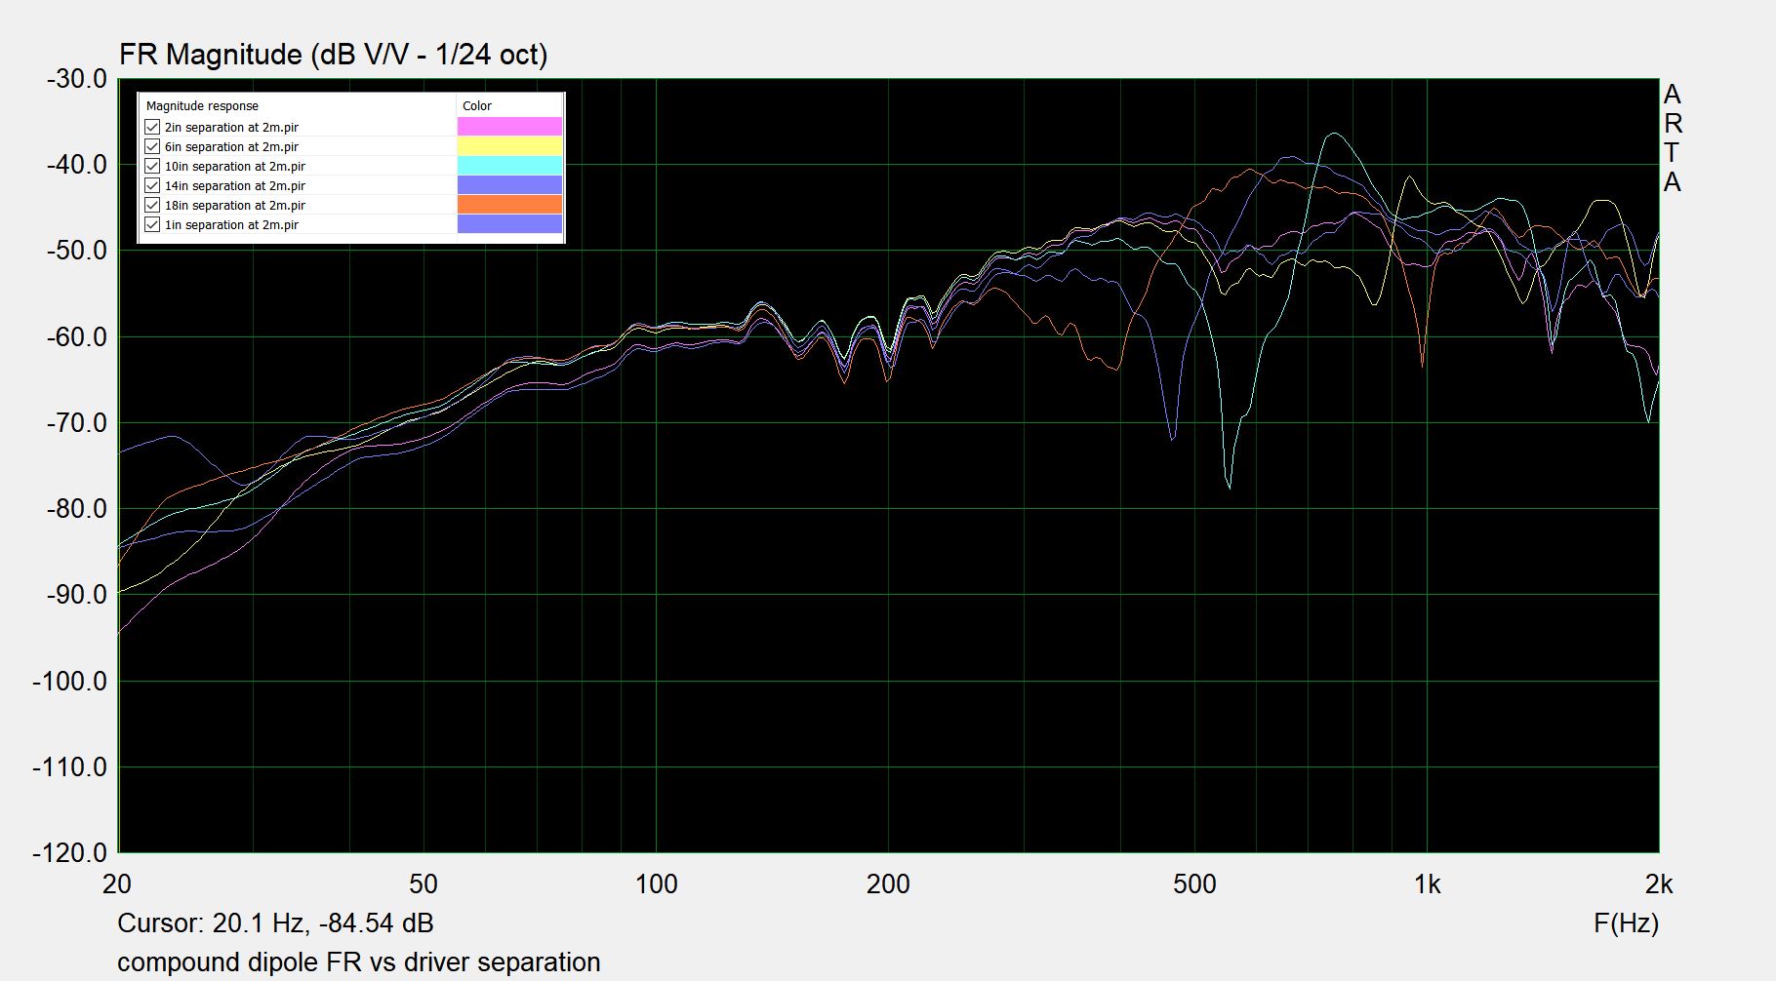This screenshot has height=981, width=1776.
Task: Disable the 1in separation at 2m.pir checkbox
Action: pos(152,224)
